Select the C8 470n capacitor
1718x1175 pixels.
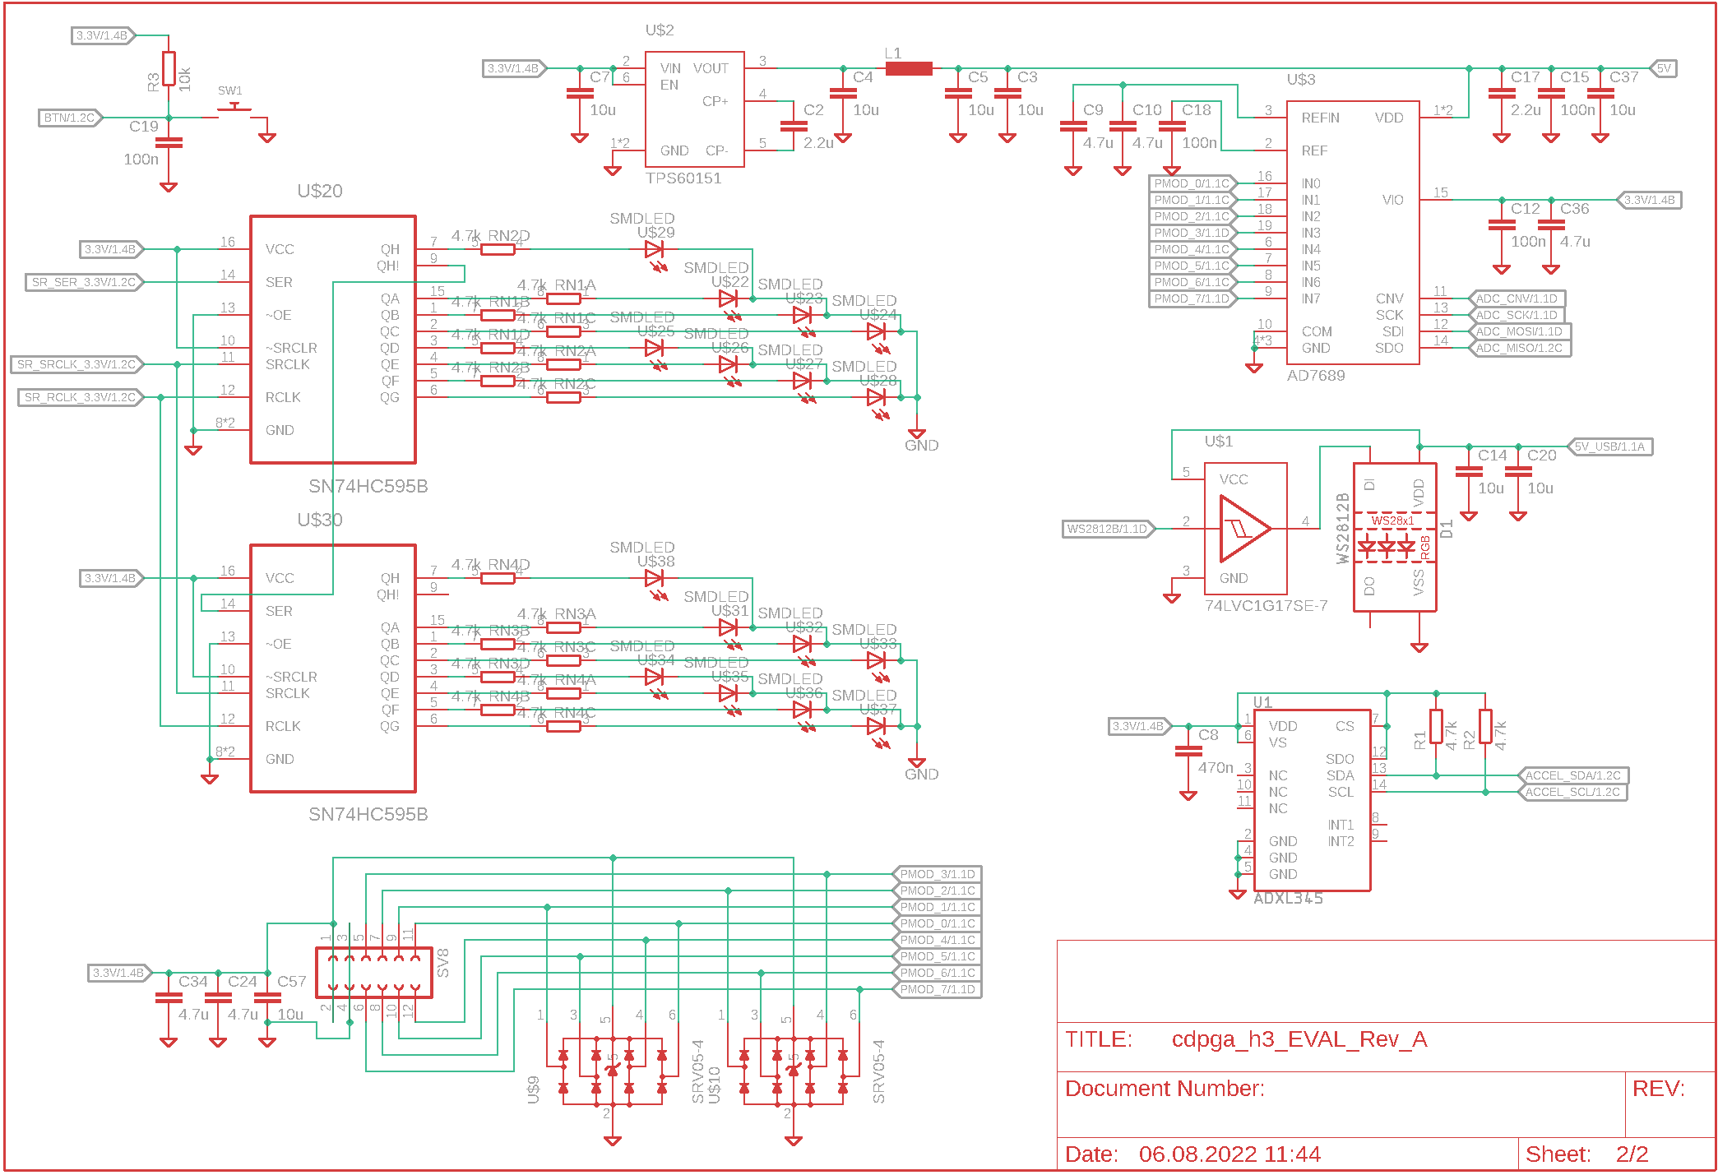pos(1188,751)
